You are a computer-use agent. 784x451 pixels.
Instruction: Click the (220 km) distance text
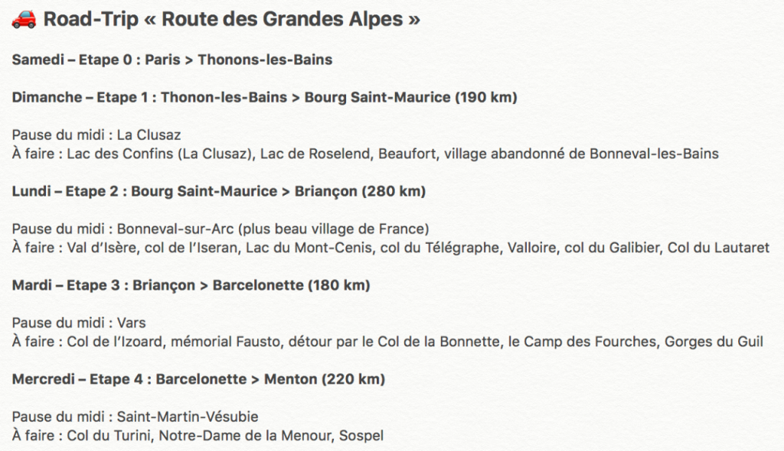(353, 378)
